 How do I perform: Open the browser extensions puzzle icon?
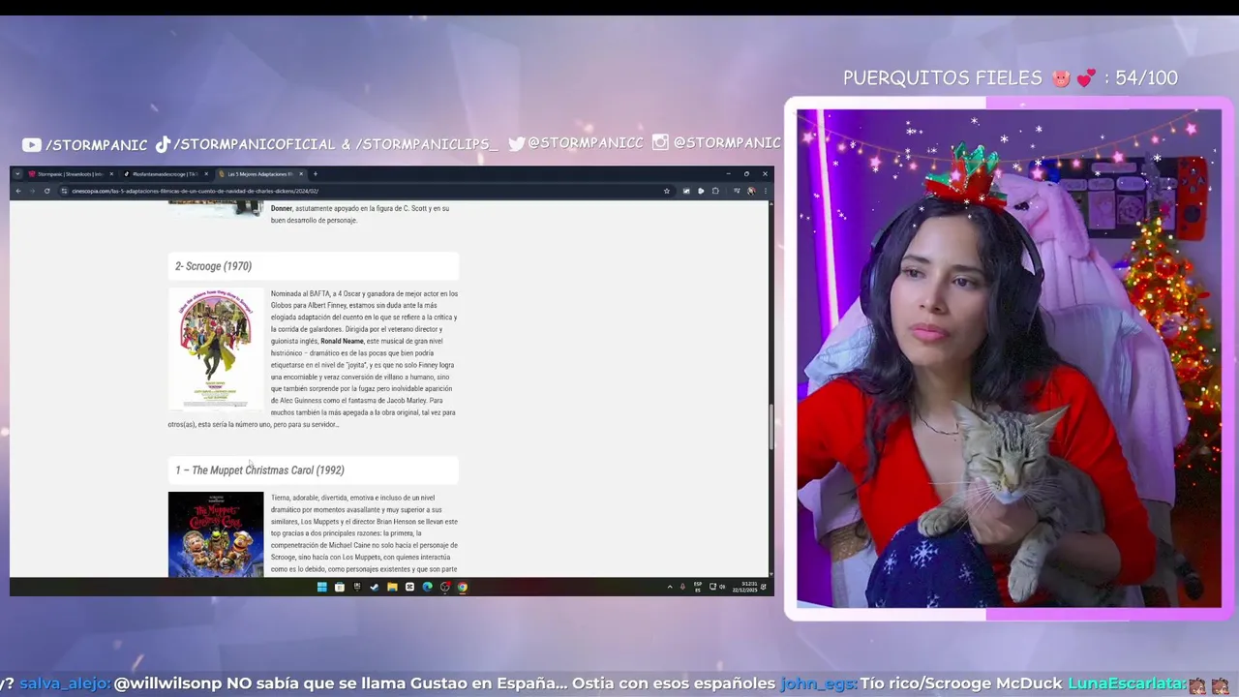(715, 191)
